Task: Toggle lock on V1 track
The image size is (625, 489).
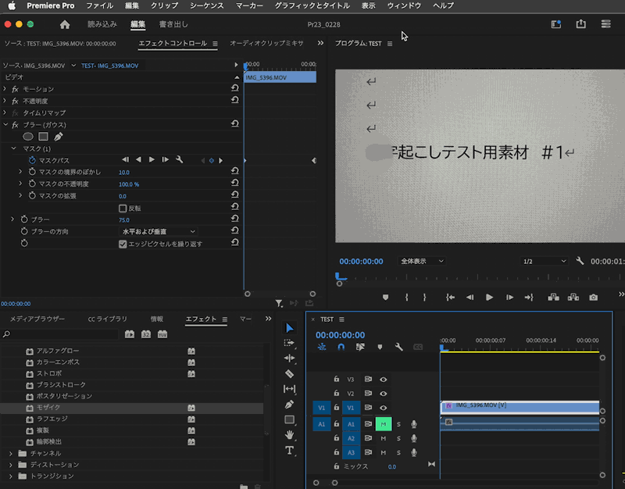Action: pos(337,407)
